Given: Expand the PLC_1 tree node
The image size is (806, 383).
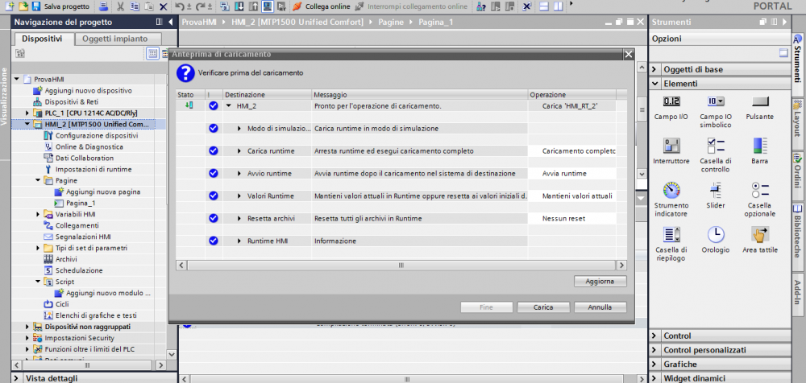Looking at the screenshot, I should coord(27,113).
